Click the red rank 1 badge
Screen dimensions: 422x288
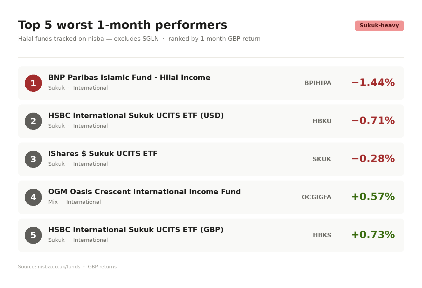pyautogui.click(x=33, y=83)
